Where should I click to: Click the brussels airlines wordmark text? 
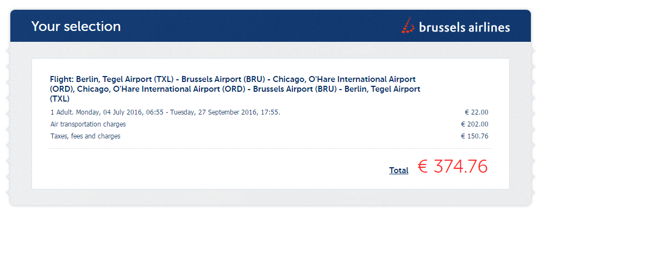tap(465, 28)
